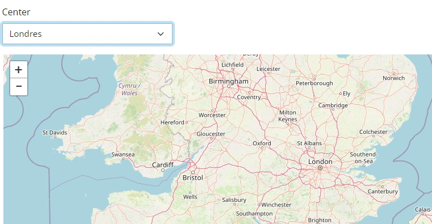Click the Birmingham city marker circle
Image resolution: width=432 pixels, height=224 pixels.
click(228, 86)
